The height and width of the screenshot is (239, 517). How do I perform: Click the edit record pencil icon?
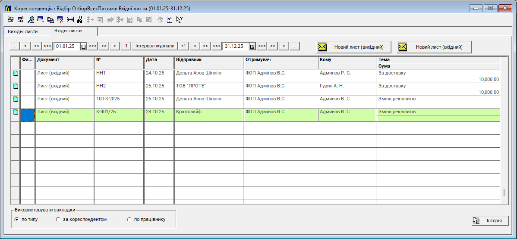pyautogui.click(x=20, y=19)
